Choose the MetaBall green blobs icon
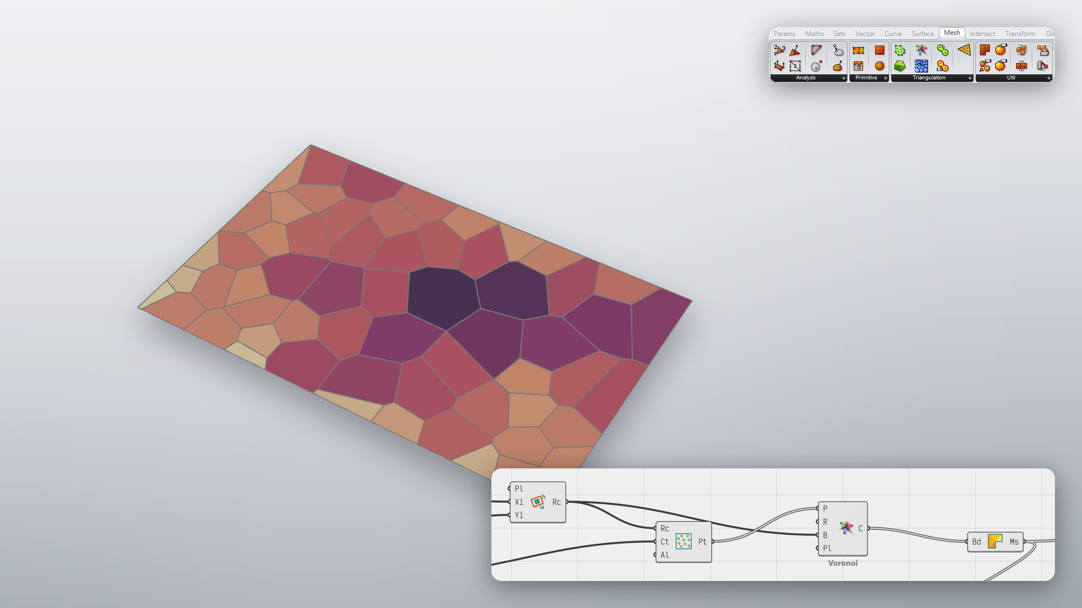The width and height of the screenshot is (1082, 608). pyautogui.click(x=943, y=50)
